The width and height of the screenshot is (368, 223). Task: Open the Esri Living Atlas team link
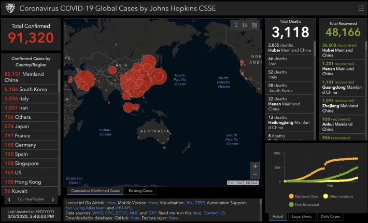pyautogui.click(x=86, y=208)
